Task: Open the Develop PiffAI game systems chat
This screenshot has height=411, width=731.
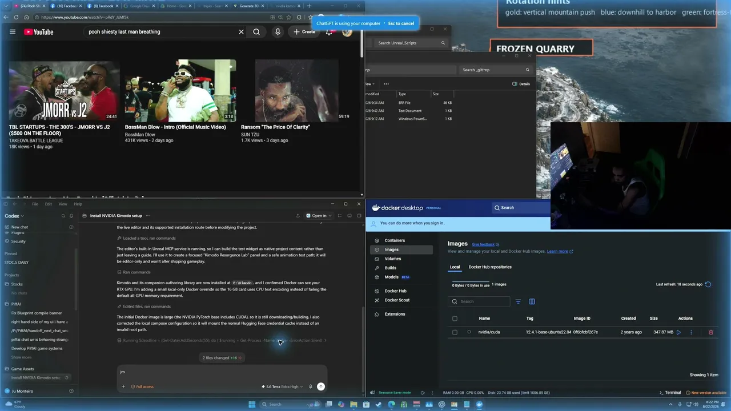Action: pyautogui.click(x=37, y=348)
